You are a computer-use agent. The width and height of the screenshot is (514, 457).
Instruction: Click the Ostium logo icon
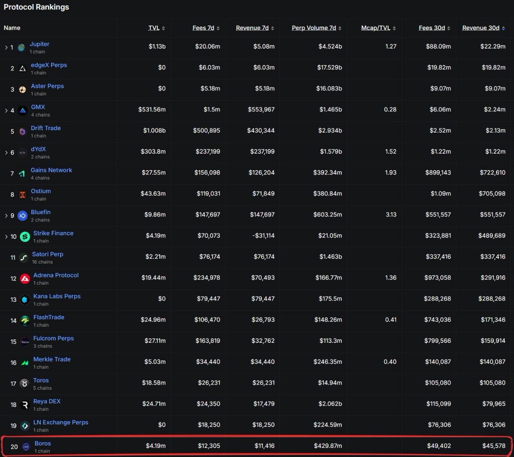pos(23,194)
